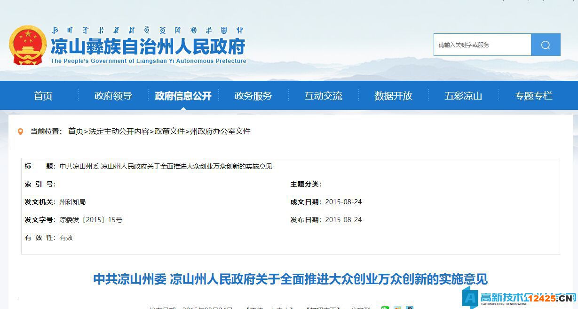Share the article to WeChat
The width and height of the screenshot is (578, 309).
tap(385, 308)
